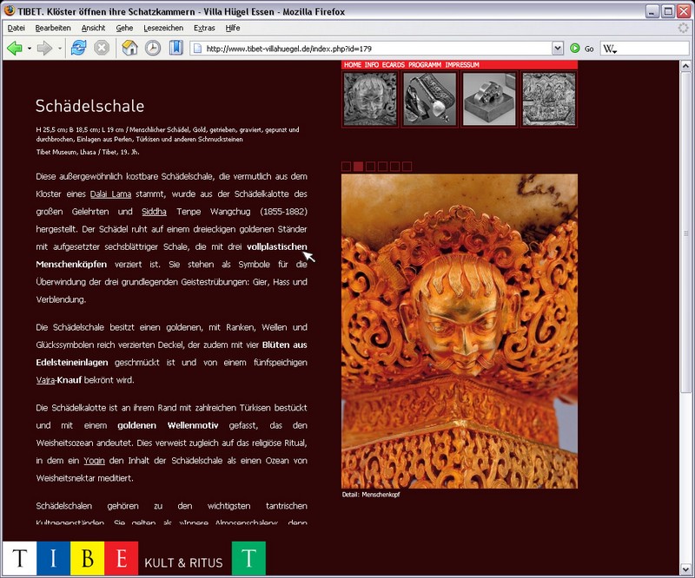Image resolution: width=695 pixels, height=578 pixels.
Task: Open the Back button history dropdown arrow
Action: click(30, 49)
